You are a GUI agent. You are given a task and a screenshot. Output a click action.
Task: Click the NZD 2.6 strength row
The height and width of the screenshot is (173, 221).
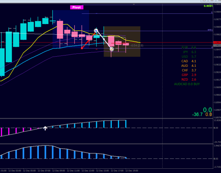coord(189,79)
